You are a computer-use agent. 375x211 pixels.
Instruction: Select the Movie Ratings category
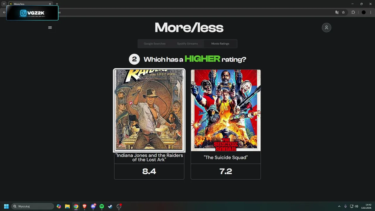[220, 44]
